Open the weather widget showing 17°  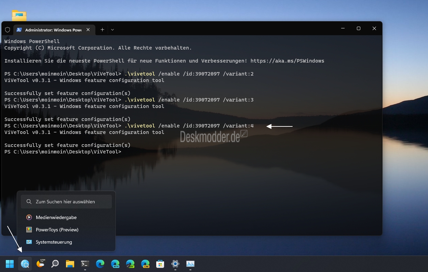click(x=40, y=263)
